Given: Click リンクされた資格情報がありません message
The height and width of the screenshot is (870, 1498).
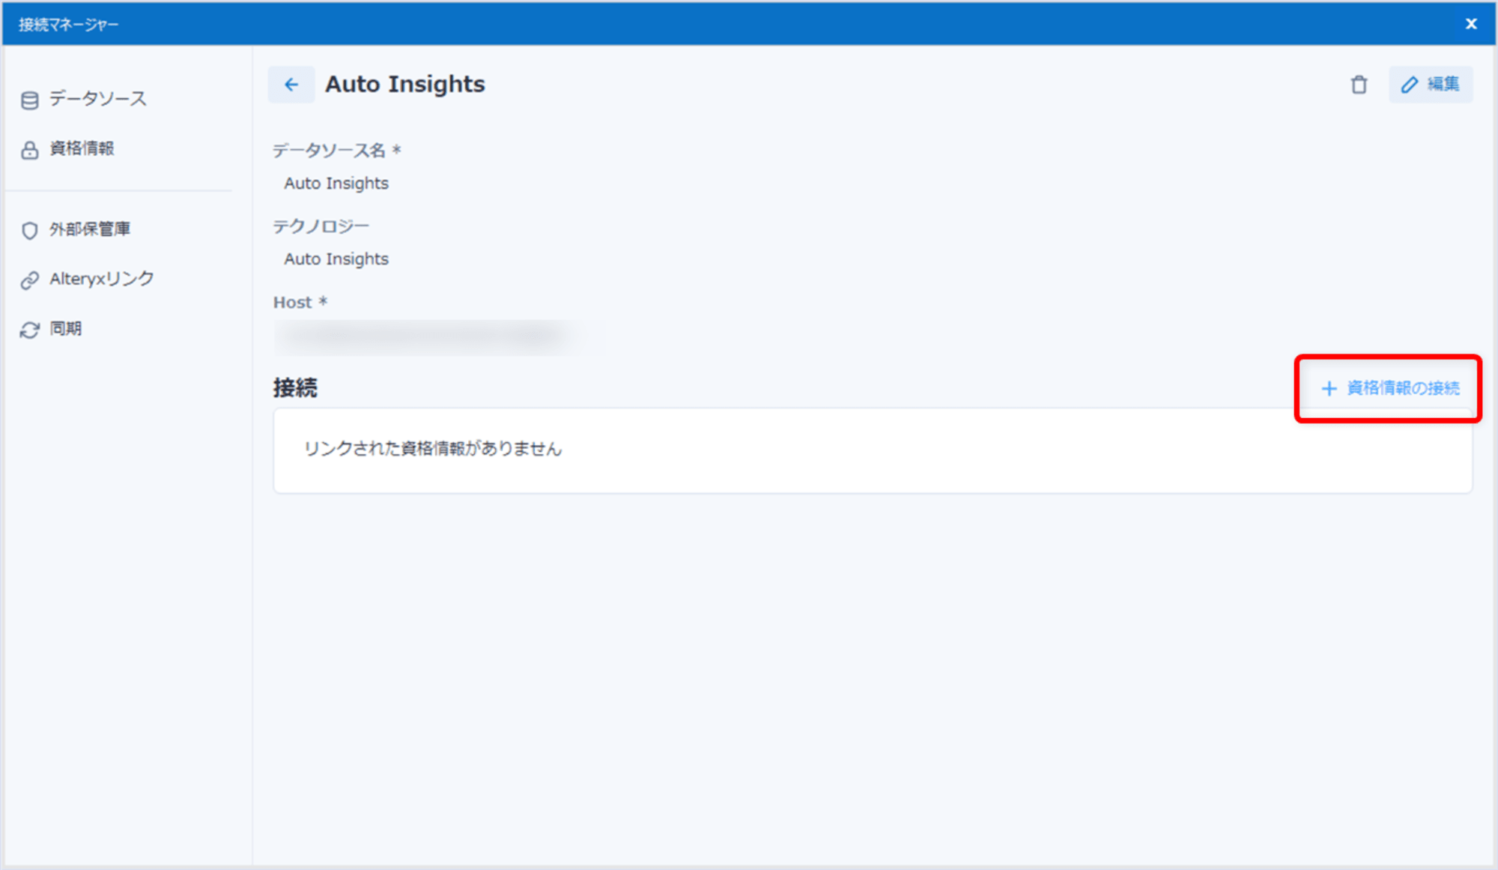Looking at the screenshot, I should (x=433, y=448).
